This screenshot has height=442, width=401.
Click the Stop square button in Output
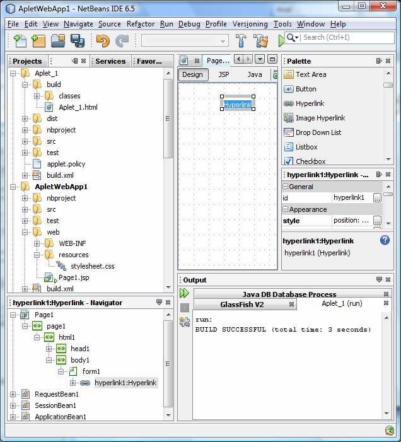click(x=185, y=308)
